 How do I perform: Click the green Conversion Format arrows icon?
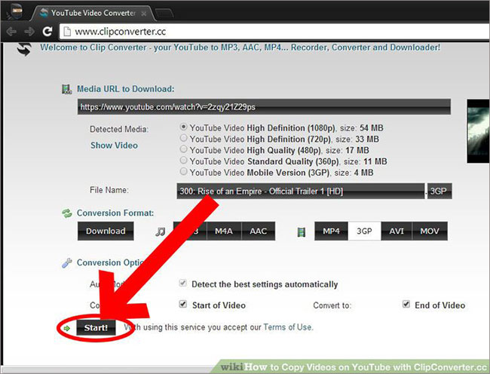[x=67, y=213]
